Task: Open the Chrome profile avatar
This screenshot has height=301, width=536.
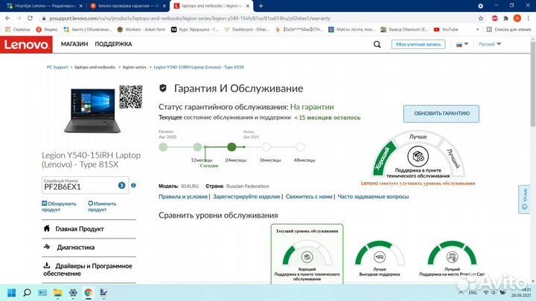Action: [517, 19]
